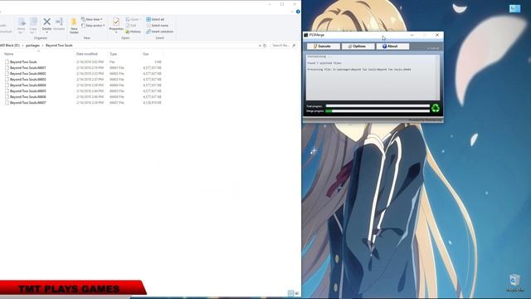531x299 pixels.
Task: Click the Execute button in PS3Merge
Action: point(323,47)
